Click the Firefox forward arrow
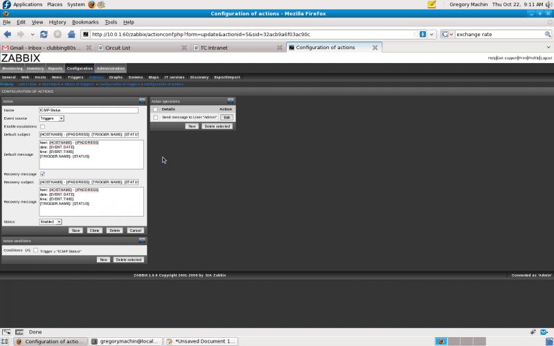 [x=21, y=34]
